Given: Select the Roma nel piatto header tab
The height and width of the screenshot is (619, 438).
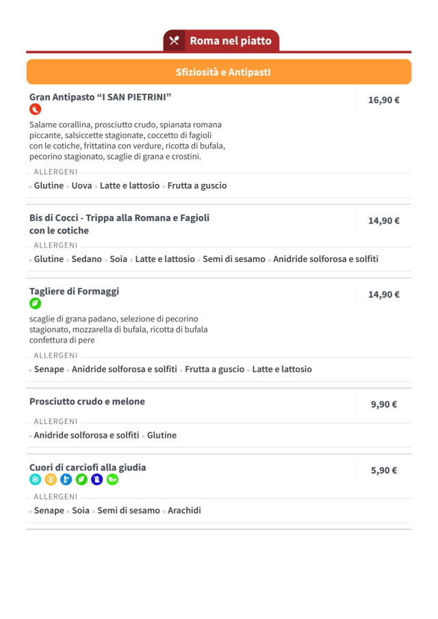Looking at the screenshot, I should [230, 41].
